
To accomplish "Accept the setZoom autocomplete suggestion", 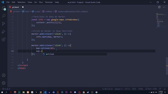I will point(75,54).
